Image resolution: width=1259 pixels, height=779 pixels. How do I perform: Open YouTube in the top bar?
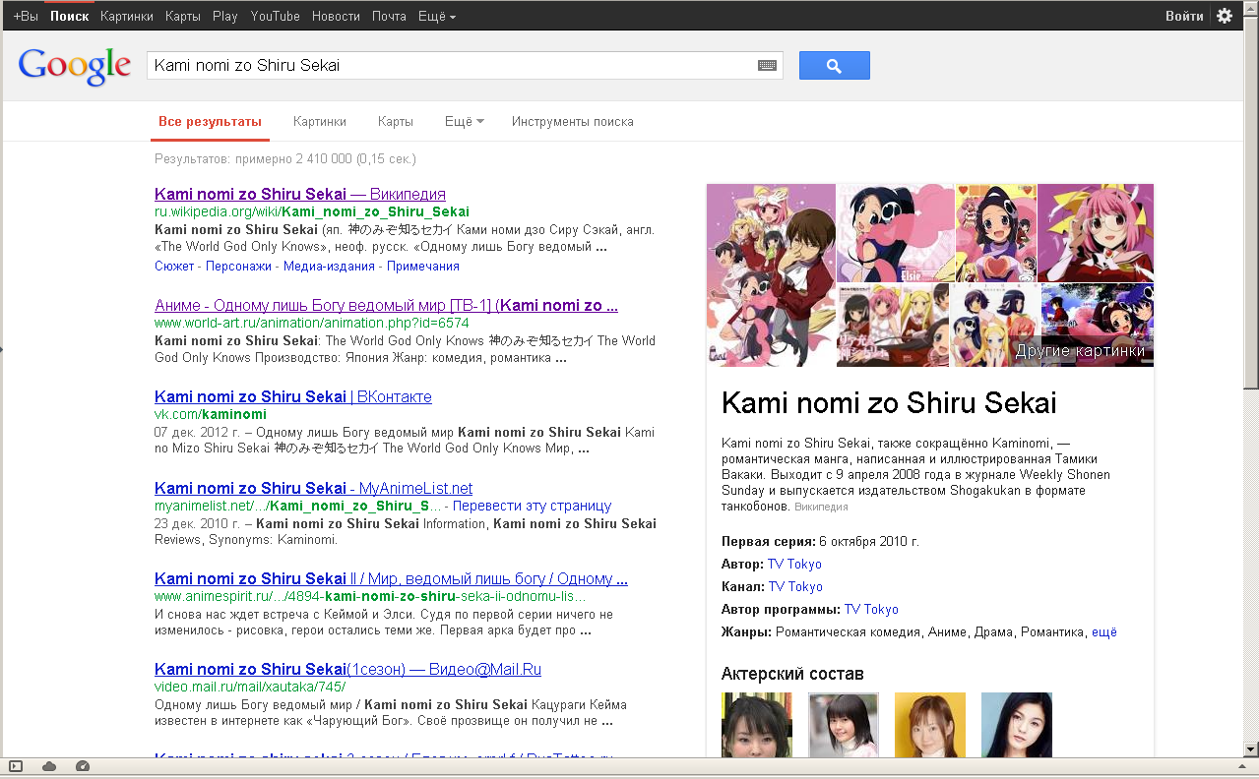pyautogui.click(x=276, y=16)
